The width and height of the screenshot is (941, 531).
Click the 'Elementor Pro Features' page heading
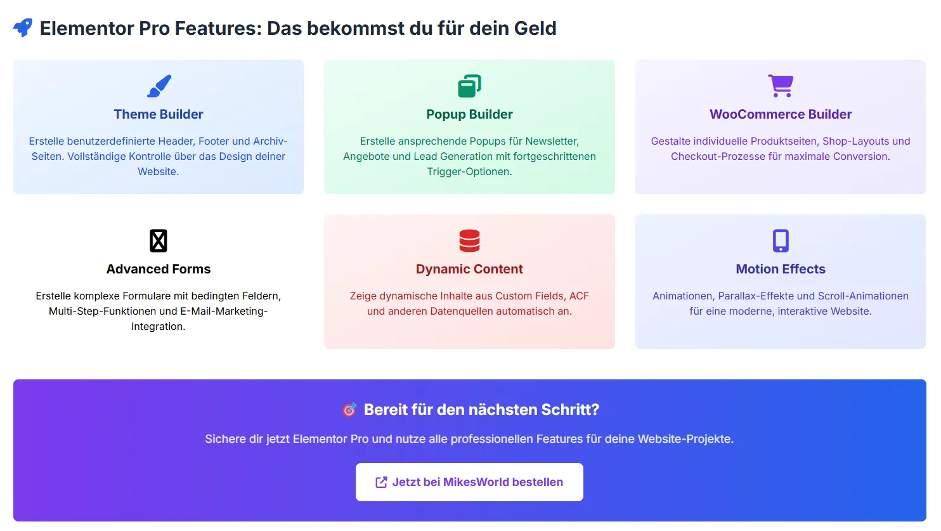point(298,28)
